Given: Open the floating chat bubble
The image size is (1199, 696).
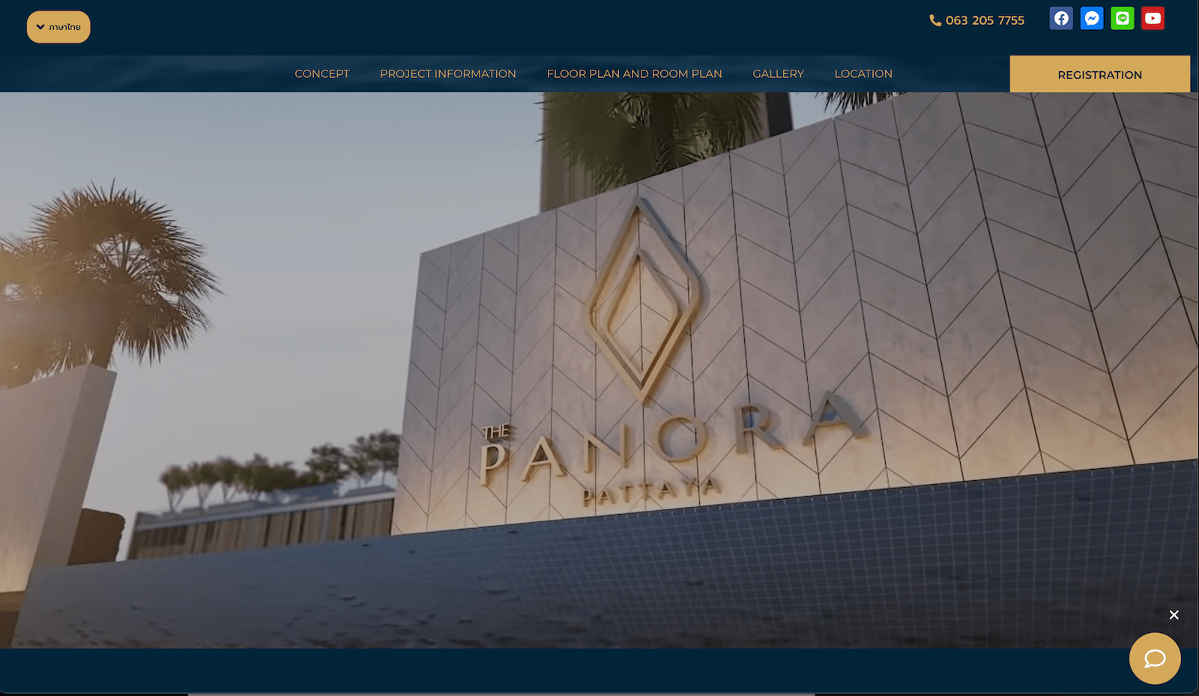Looking at the screenshot, I should [x=1155, y=659].
